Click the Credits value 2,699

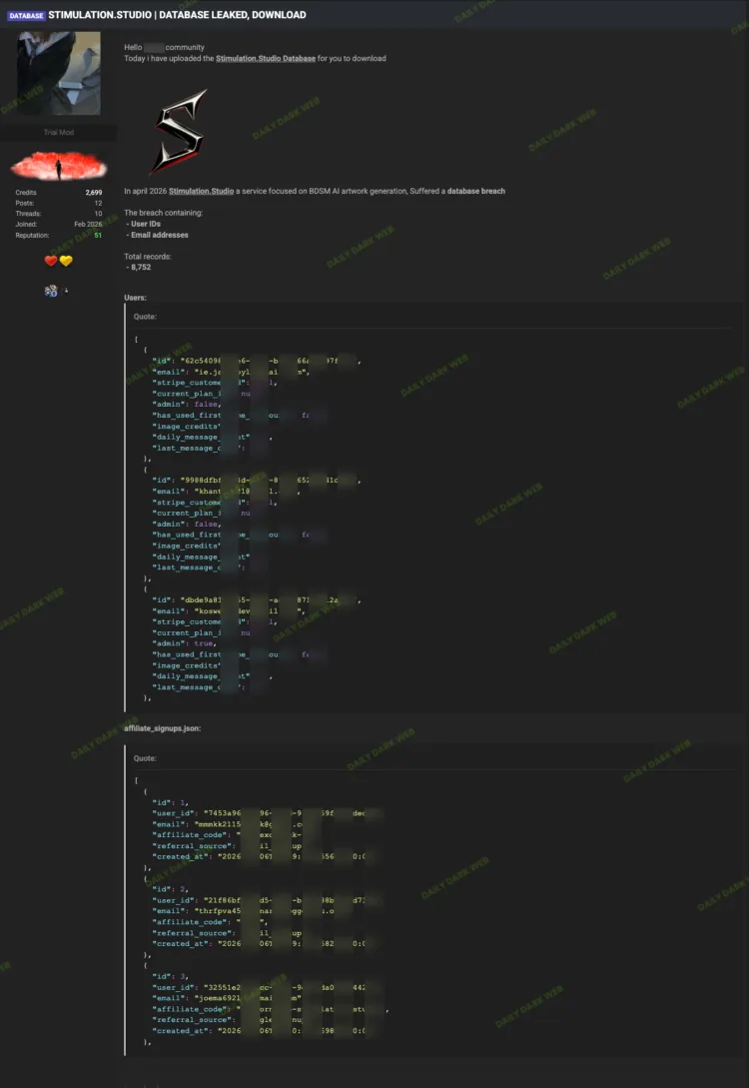[94, 193]
